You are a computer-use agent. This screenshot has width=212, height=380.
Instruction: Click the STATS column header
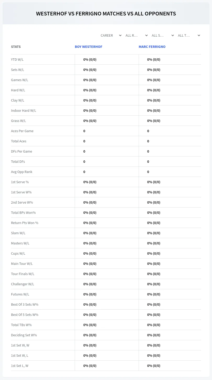pos(16,47)
